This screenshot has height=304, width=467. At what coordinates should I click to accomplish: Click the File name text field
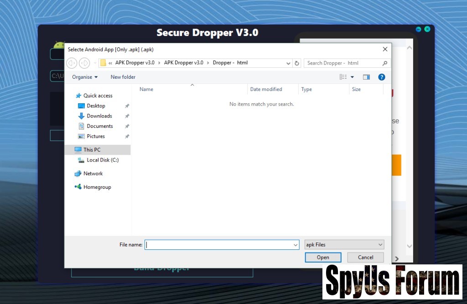pos(219,245)
